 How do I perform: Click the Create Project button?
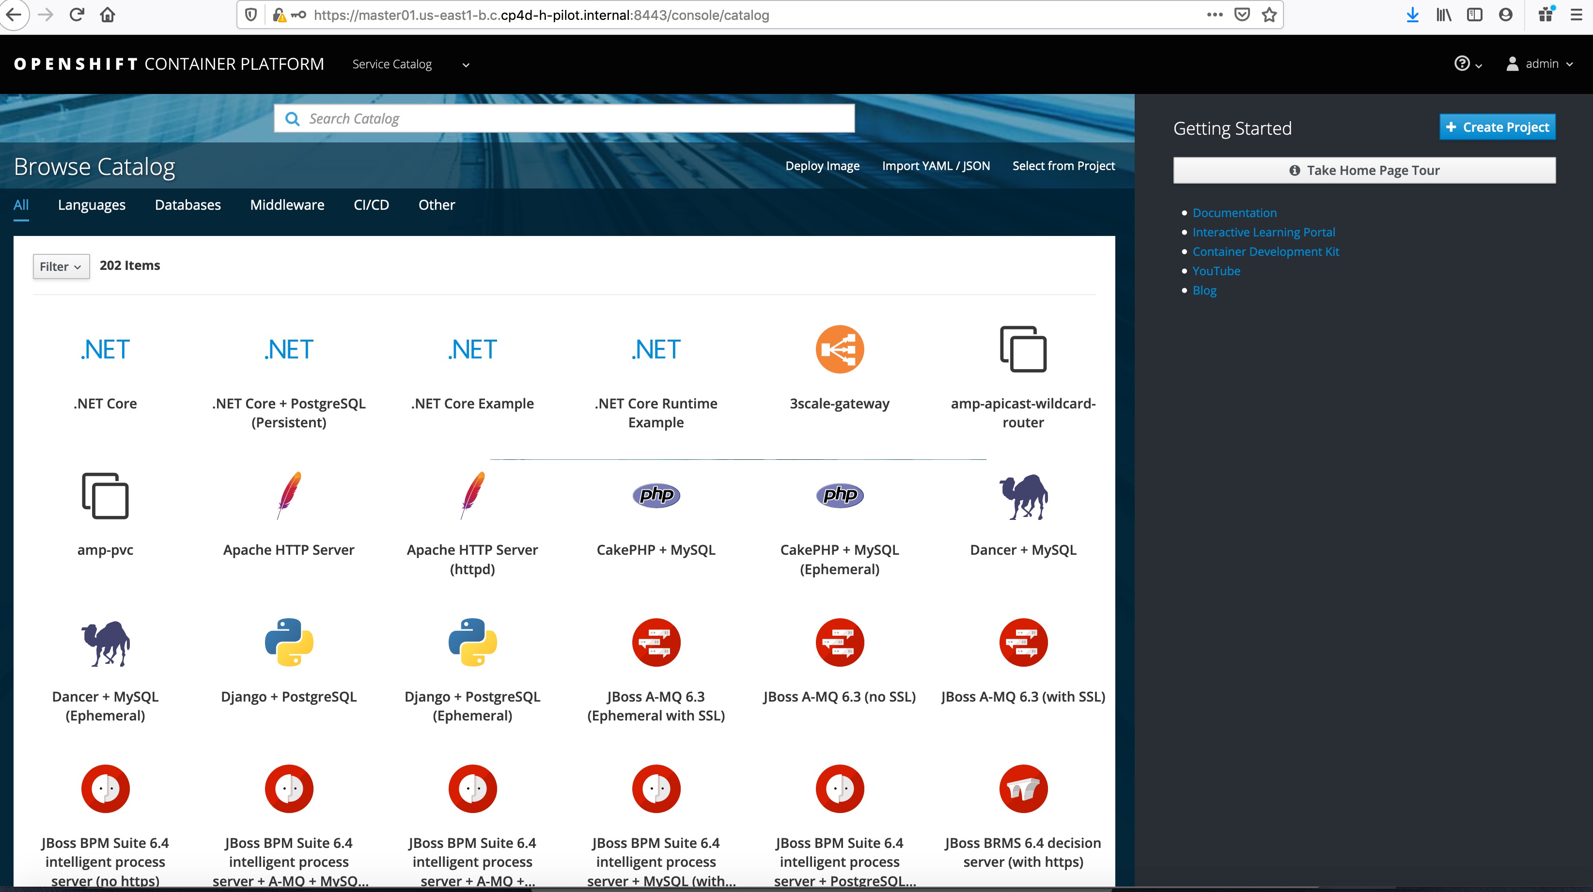(x=1497, y=127)
